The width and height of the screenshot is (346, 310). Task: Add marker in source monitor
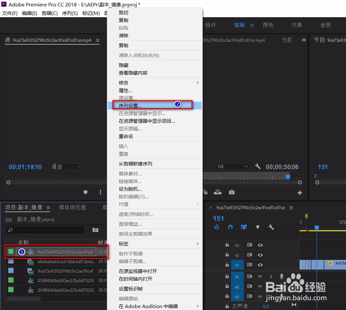point(85,192)
